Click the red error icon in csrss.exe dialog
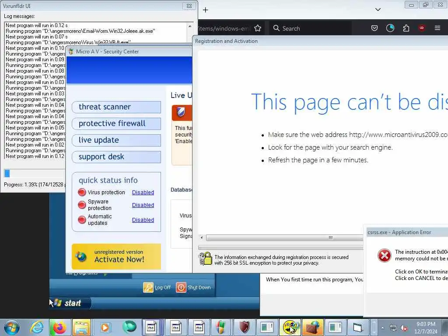Image resolution: width=448 pixels, height=336 pixels. (x=384, y=255)
